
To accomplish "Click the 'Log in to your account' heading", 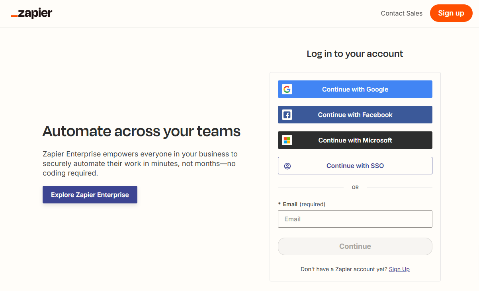I will 355,54.
